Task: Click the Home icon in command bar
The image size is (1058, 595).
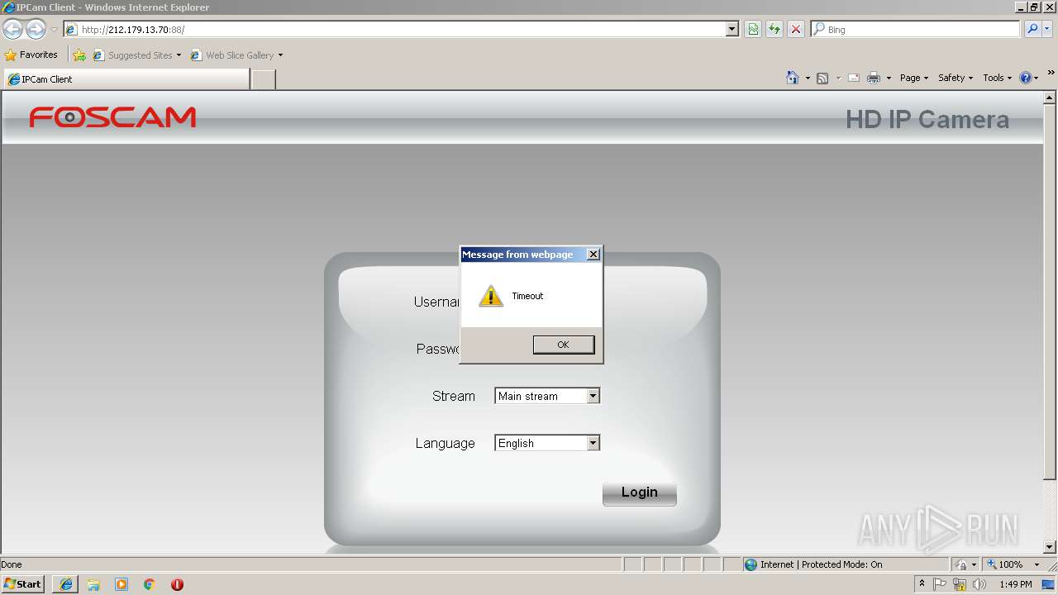Action: [793, 78]
